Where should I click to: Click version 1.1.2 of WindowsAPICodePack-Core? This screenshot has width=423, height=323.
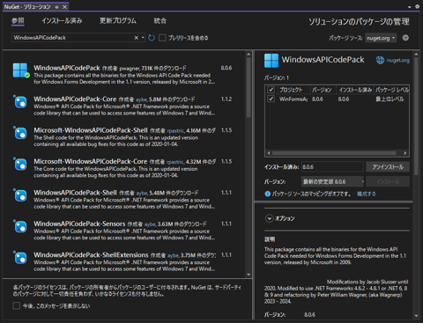click(226, 99)
